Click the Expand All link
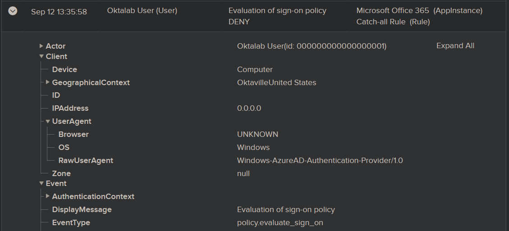The height and width of the screenshot is (231, 509). coord(455,45)
